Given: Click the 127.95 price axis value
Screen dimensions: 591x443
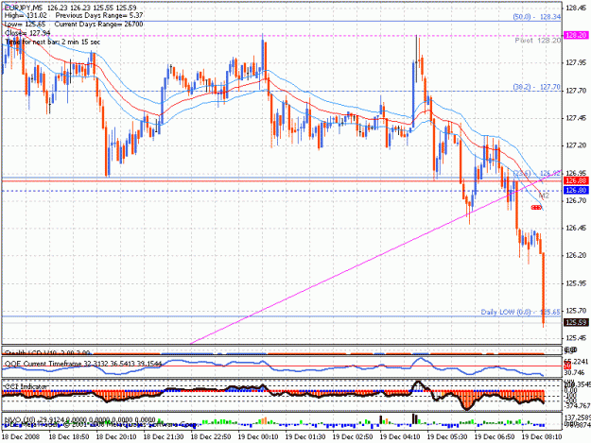Looking at the screenshot, I should [x=576, y=62].
